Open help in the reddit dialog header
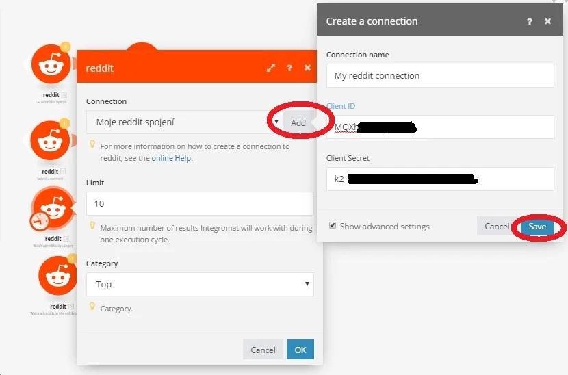Viewport: 568px width, 375px height. [289, 68]
